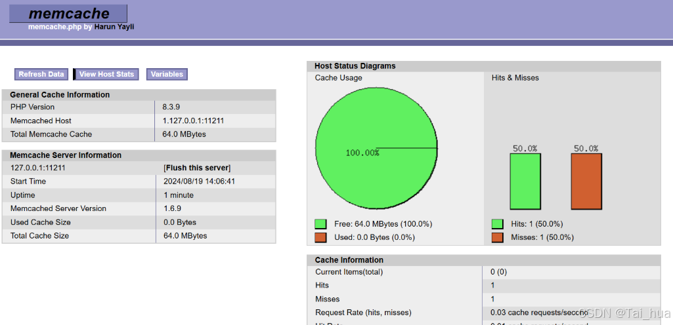The height and width of the screenshot is (325, 673).
Task: Click the Hits: 1 (50.0%) legend text
Action: tap(537, 224)
